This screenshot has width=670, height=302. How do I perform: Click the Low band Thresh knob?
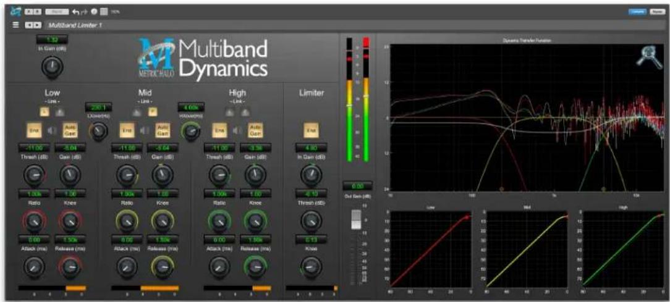pyautogui.click(x=33, y=175)
